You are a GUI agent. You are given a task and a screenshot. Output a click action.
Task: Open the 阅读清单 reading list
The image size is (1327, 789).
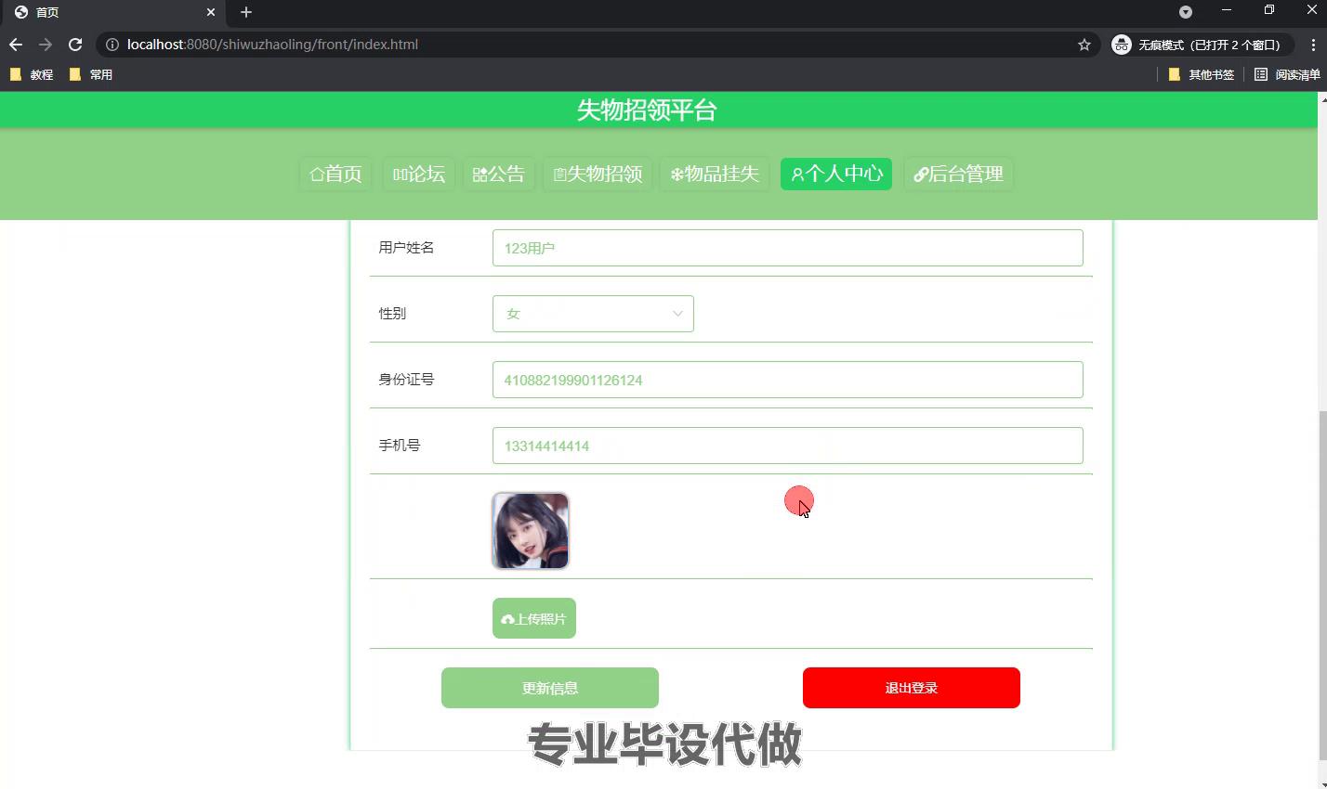coord(1287,74)
